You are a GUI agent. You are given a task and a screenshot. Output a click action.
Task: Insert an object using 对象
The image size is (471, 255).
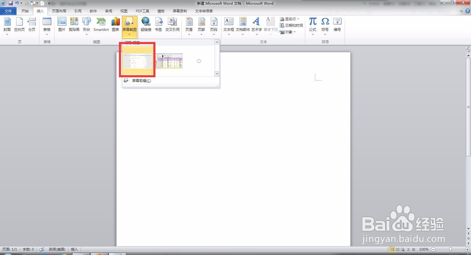(288, 32)
